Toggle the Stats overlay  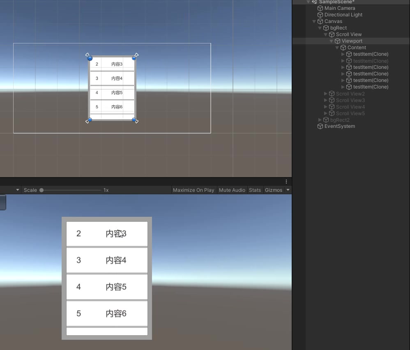(255, 190)
